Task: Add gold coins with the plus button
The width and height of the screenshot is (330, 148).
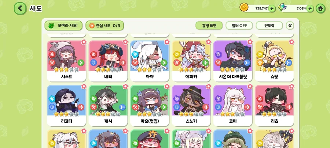Action: click(272, 8)
